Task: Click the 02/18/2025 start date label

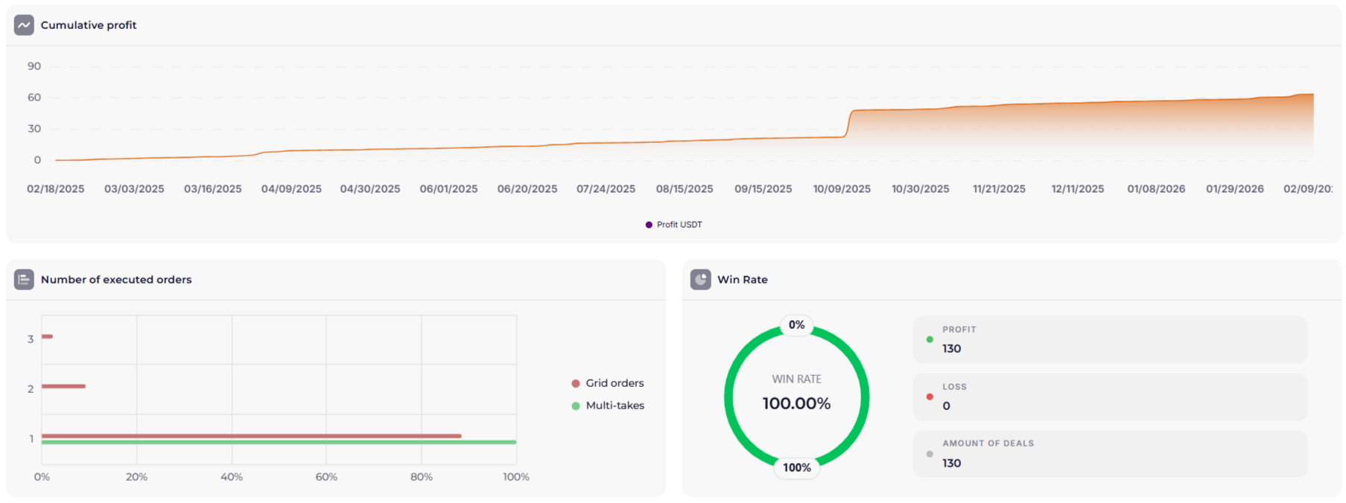Action: click(56, 189)
